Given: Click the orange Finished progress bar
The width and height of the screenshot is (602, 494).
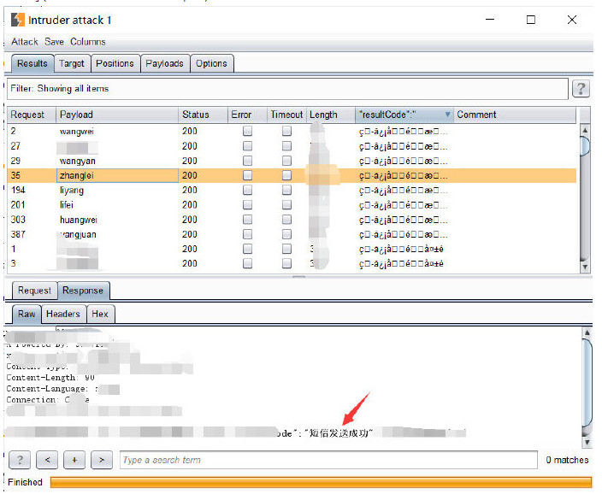Looking at the screenshot, I should [x=321, y=482].
